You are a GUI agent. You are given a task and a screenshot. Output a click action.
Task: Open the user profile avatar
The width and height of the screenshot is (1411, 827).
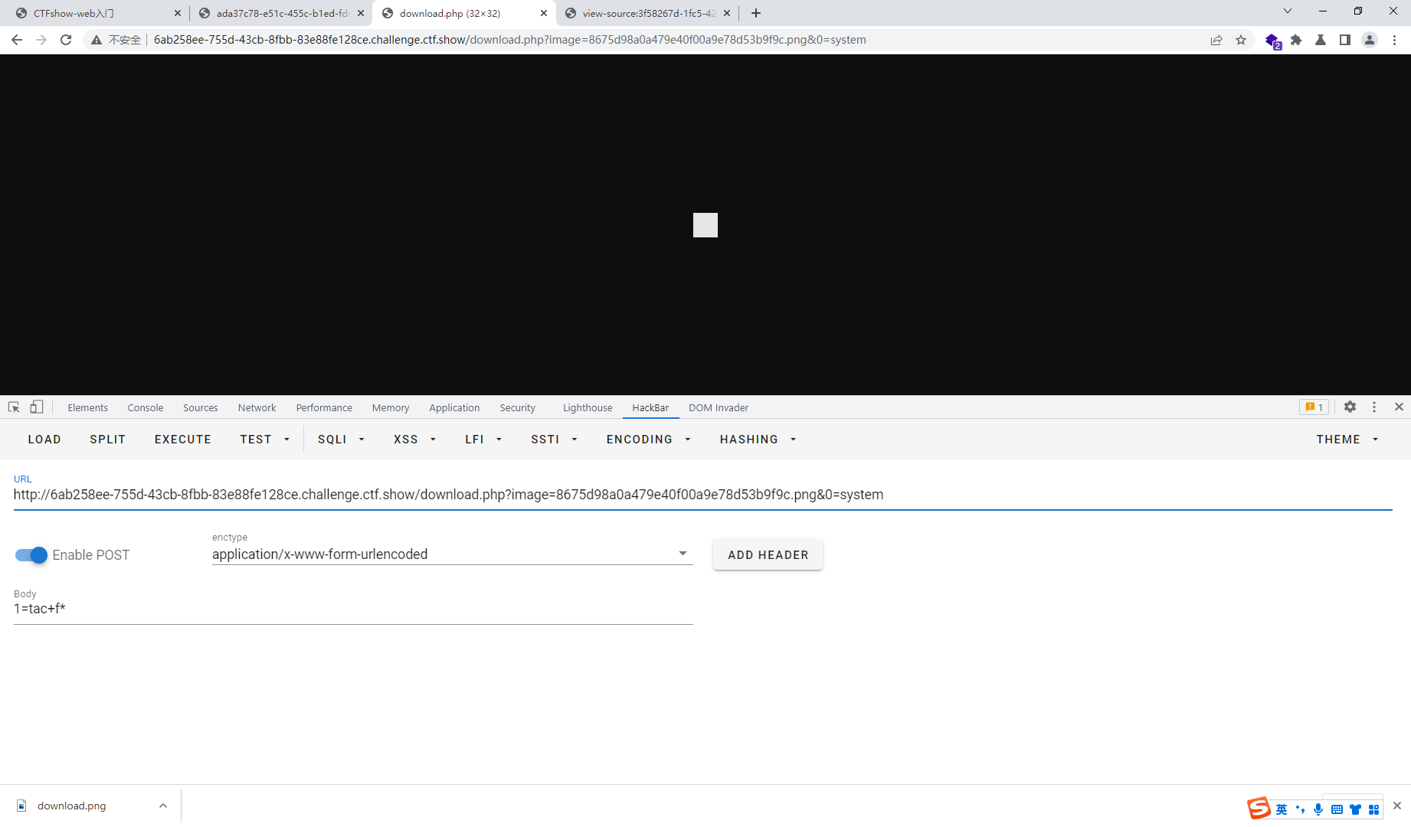point(1370,40)
